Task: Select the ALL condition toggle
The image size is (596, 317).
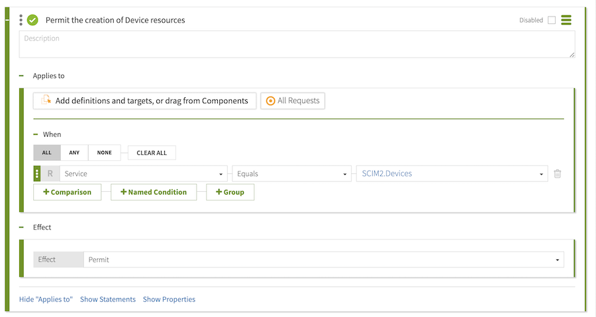Action: 47,153
